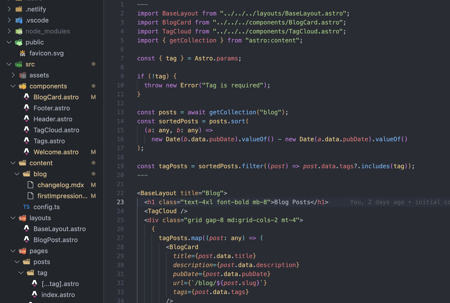
Task: Expand the assets folder
Action: coord(13,75)
